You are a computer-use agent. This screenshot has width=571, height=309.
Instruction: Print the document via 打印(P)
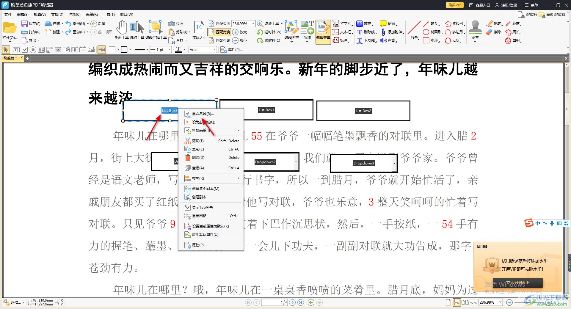pyautogui.click(x=32, y=32)
